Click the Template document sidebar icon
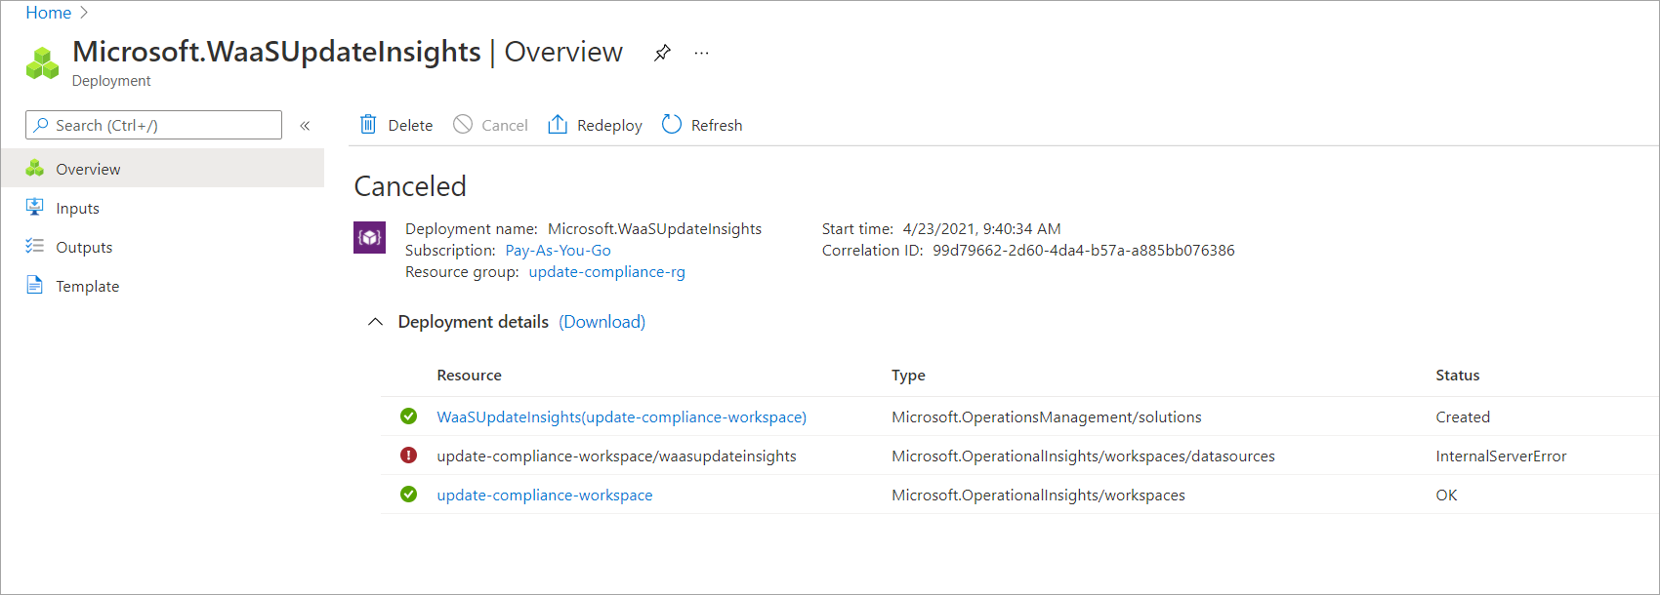This screenshot has height=595, width=1660. click(x=35, y=285)
